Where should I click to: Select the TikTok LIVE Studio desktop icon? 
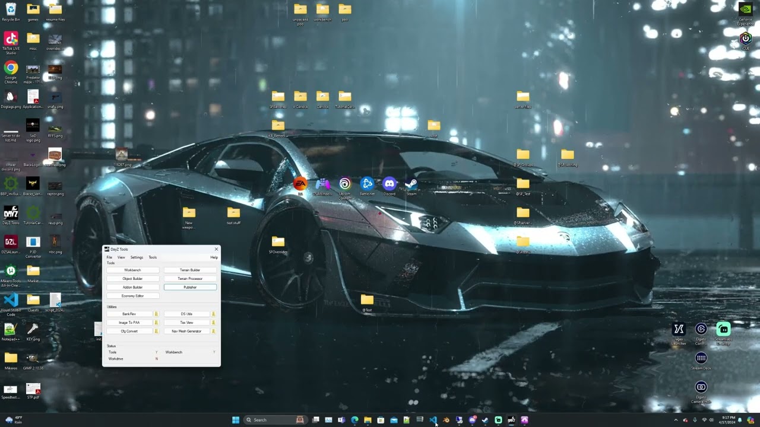tap(11, 43)
